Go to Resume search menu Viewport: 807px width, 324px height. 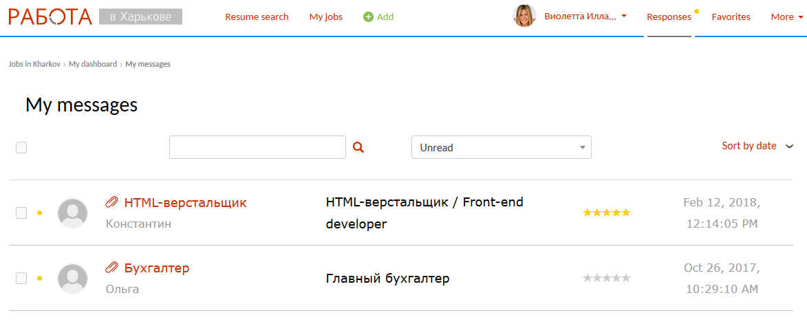pos(257,17)
